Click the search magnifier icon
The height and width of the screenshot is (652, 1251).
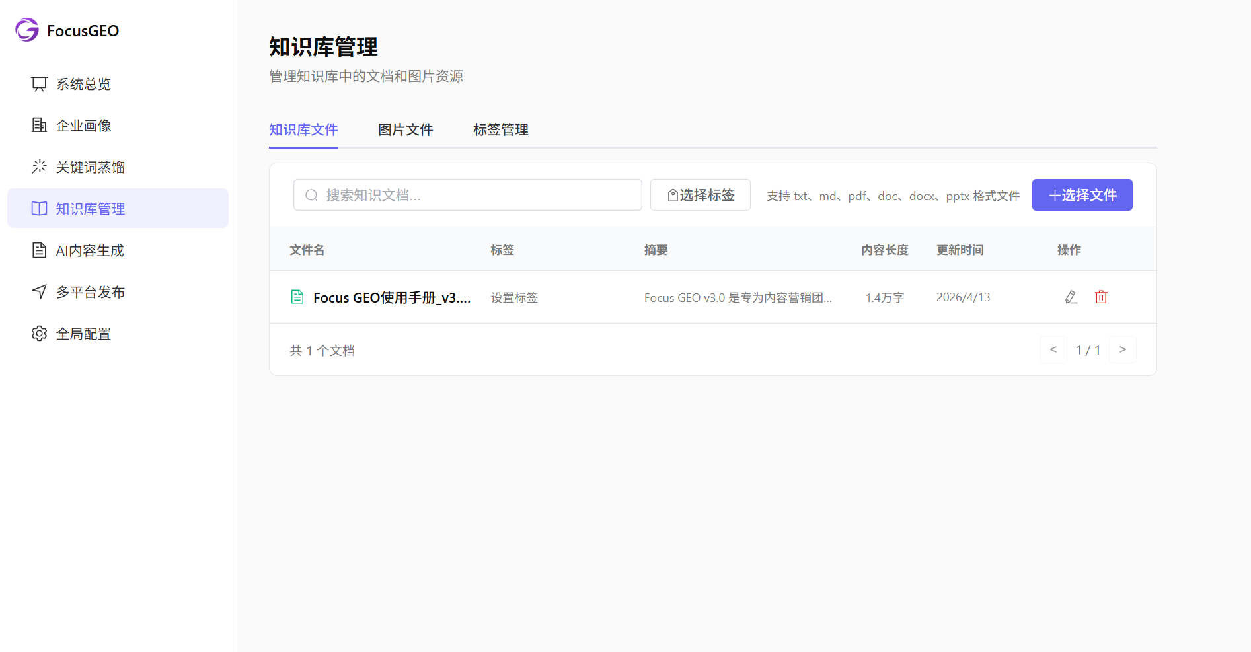(311, 195)
